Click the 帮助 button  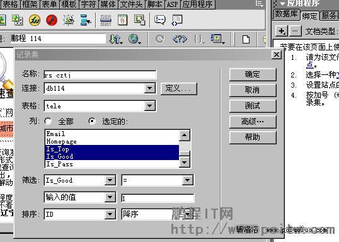pos(253,137)
